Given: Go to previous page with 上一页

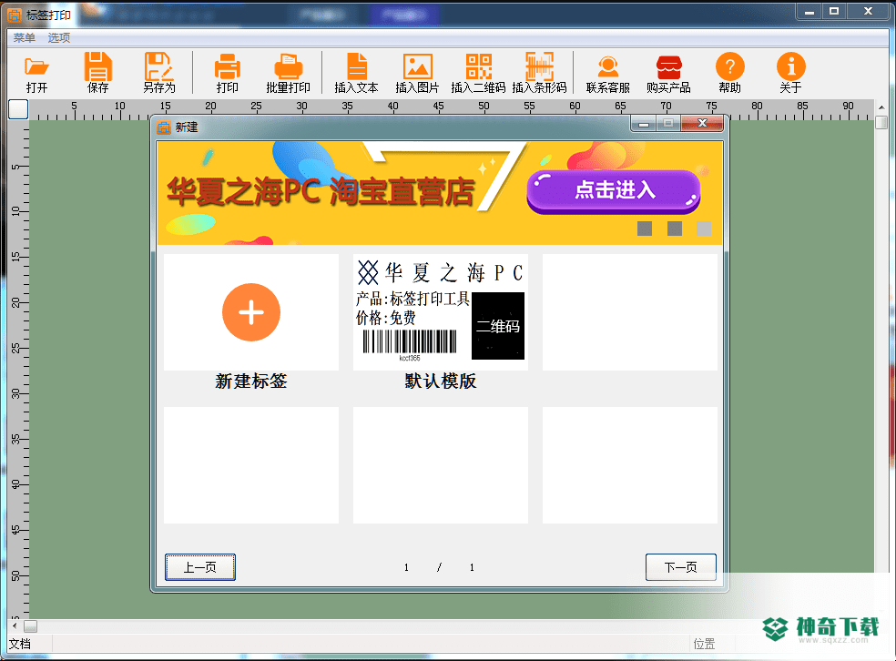Looking at the screenshot, I should point(200,567).
